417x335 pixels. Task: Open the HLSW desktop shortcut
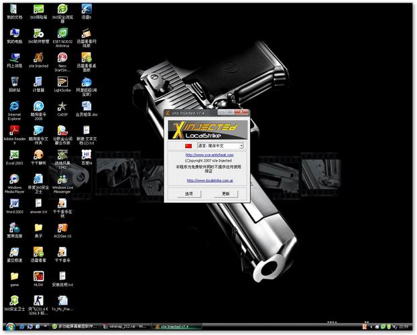(x=38, y=276)
